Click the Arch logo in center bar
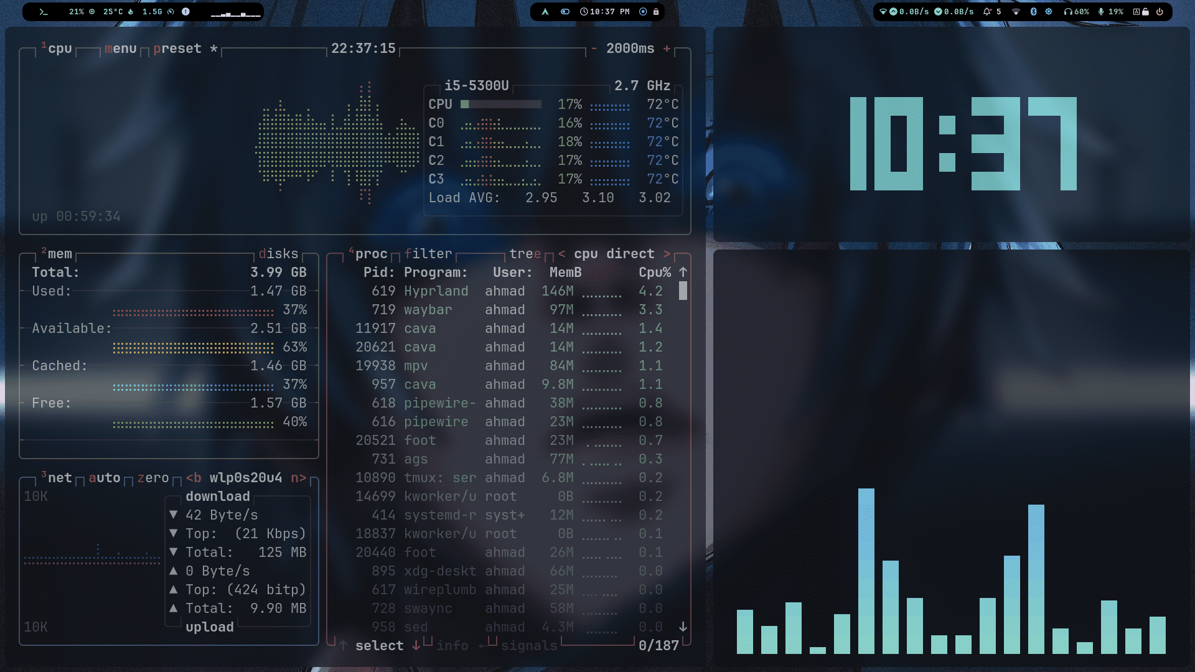Screen dimensions: 1195x672 point(545,12)
